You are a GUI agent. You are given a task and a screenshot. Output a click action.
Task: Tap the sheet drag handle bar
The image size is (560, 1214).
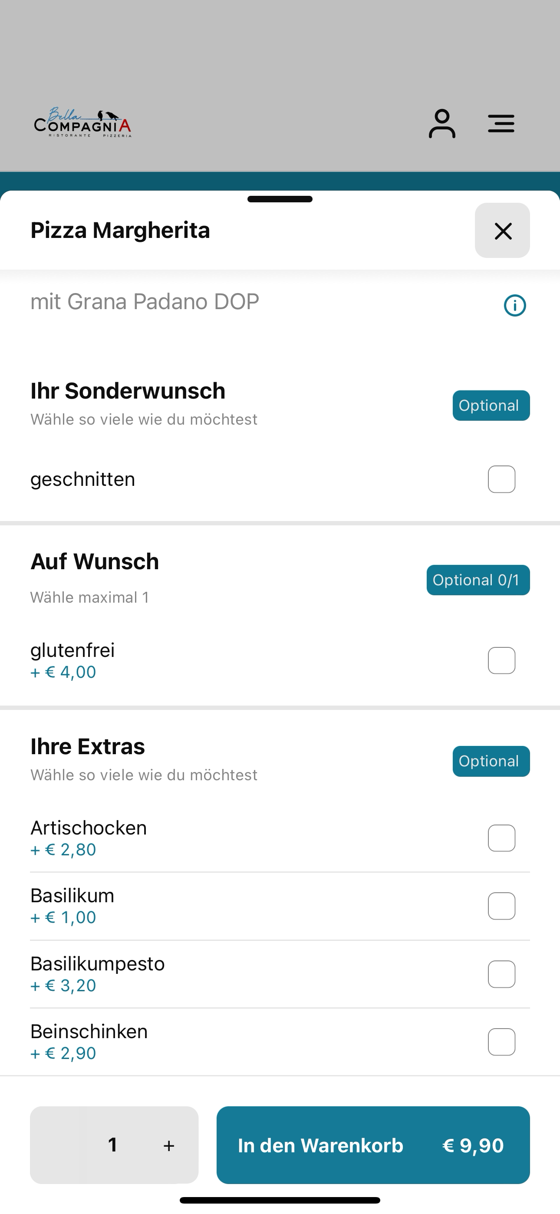pos(280,199)
